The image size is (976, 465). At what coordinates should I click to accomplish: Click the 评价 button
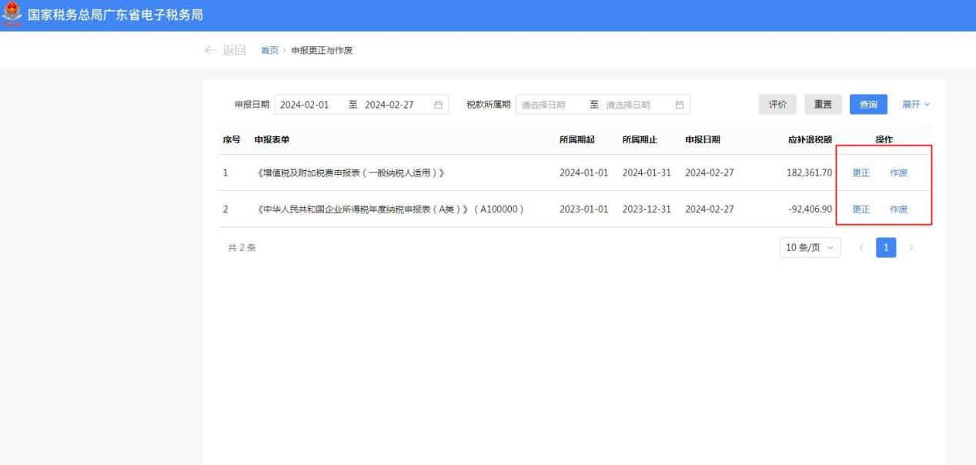click(777, 105)
